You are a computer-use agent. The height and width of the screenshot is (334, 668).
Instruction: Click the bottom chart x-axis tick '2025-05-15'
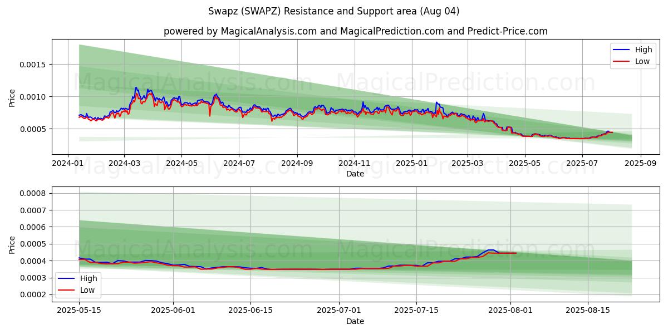pos(79,311)
